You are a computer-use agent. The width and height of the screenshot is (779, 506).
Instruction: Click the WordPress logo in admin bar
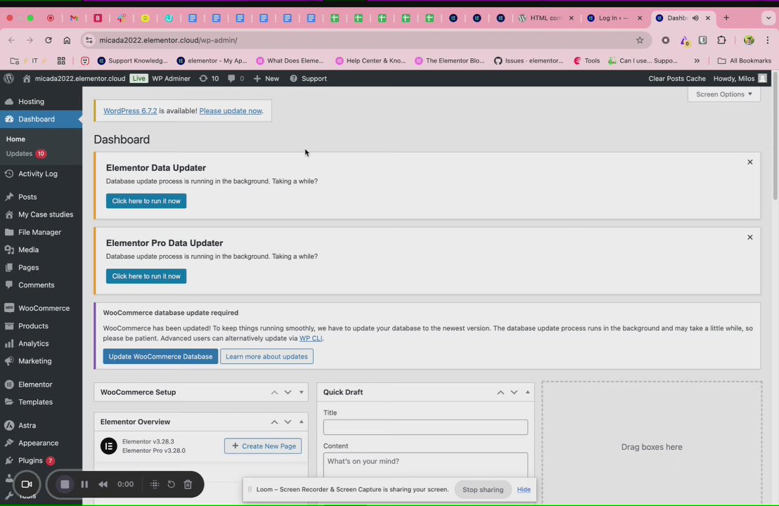8,79
